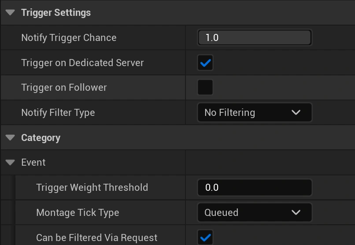The height and width of the screenshot is (245, 355).
Task: Collapse the Event group arrow
Action: pyautogui.click(x=10, y=163)
